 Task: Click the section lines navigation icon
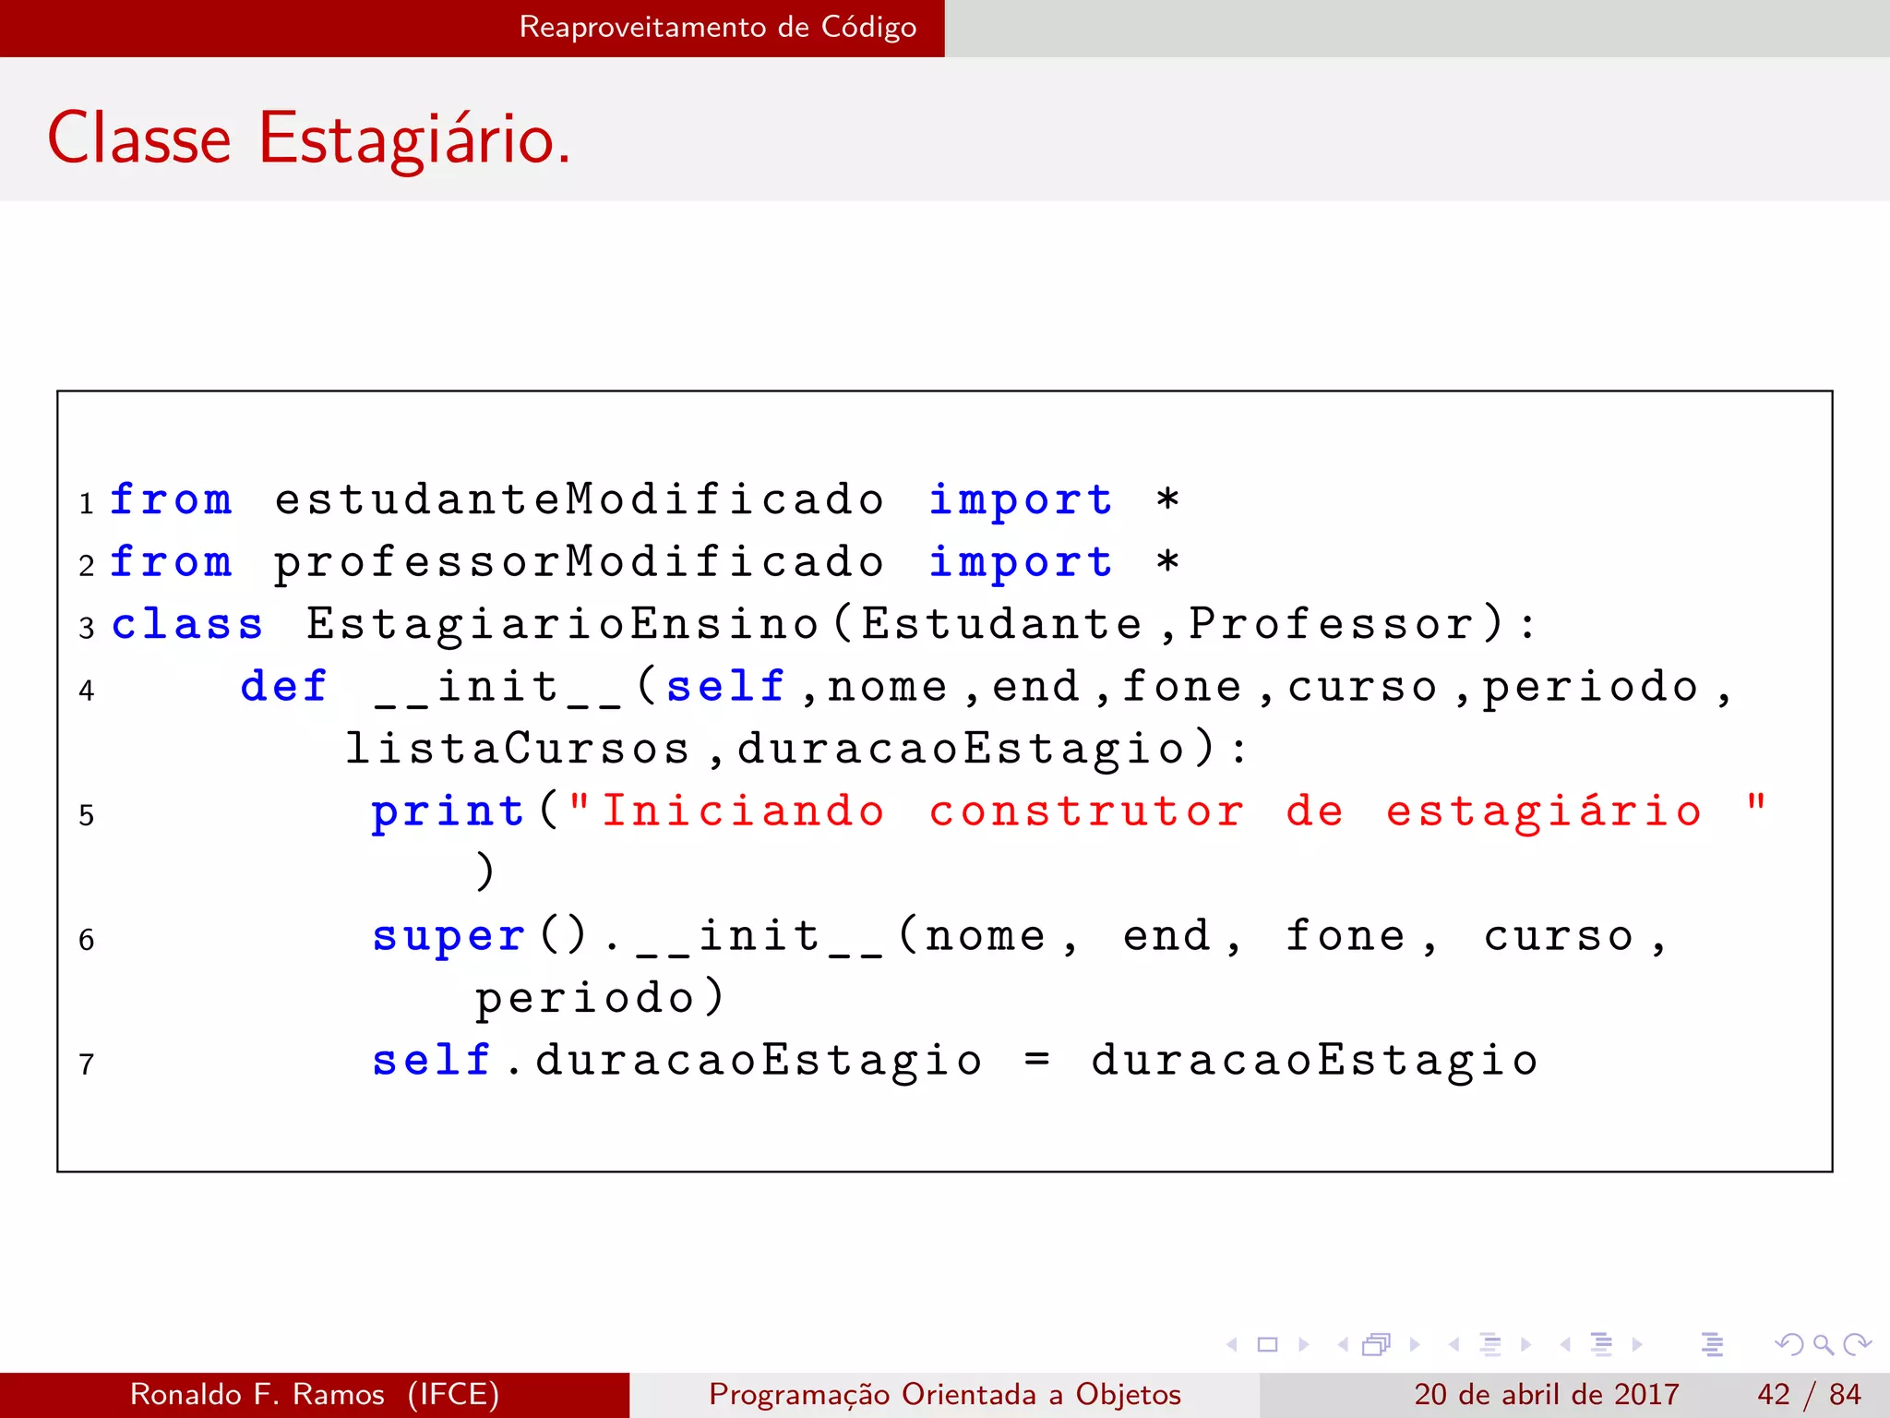(1601, 1344)
